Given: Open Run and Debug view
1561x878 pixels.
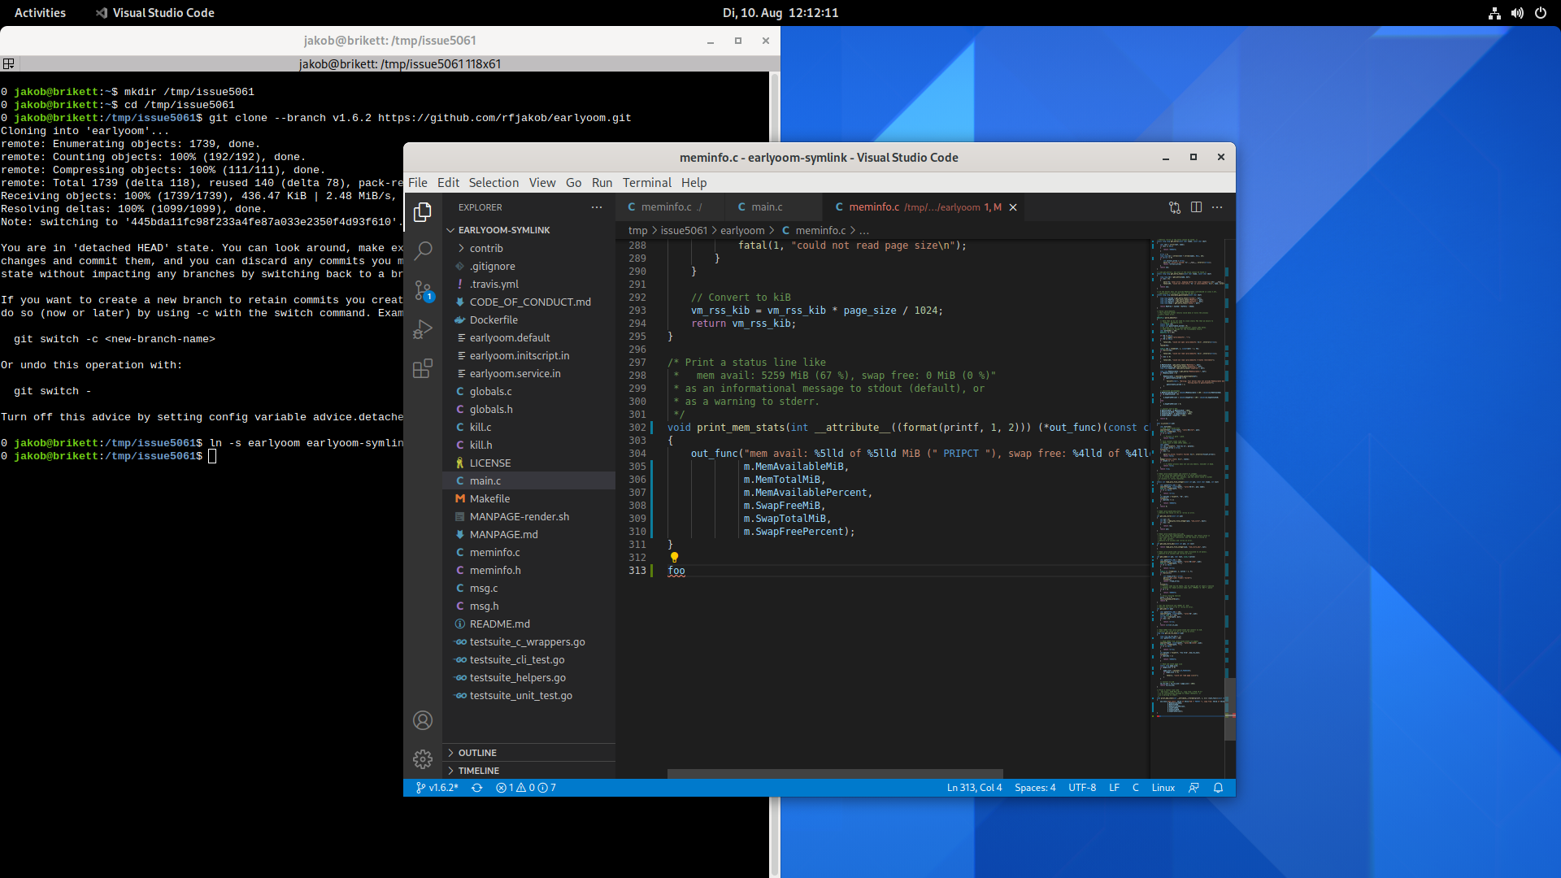Looking at the screenshot, I should pyautogui.click(x=423, y=329).
